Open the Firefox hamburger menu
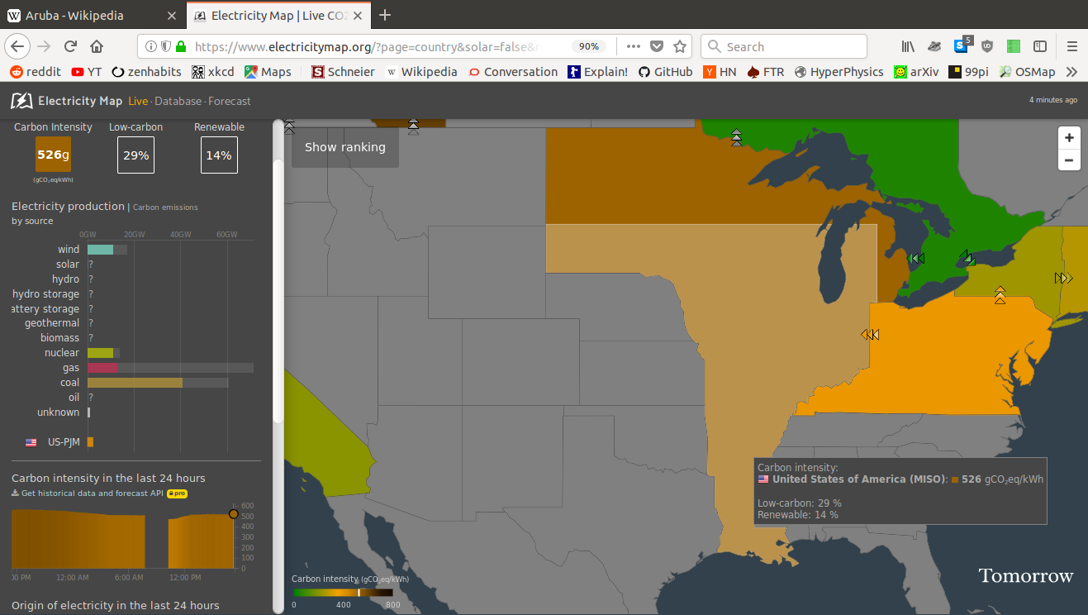The image size is (1088, 615). click(x=1071, y=46)
